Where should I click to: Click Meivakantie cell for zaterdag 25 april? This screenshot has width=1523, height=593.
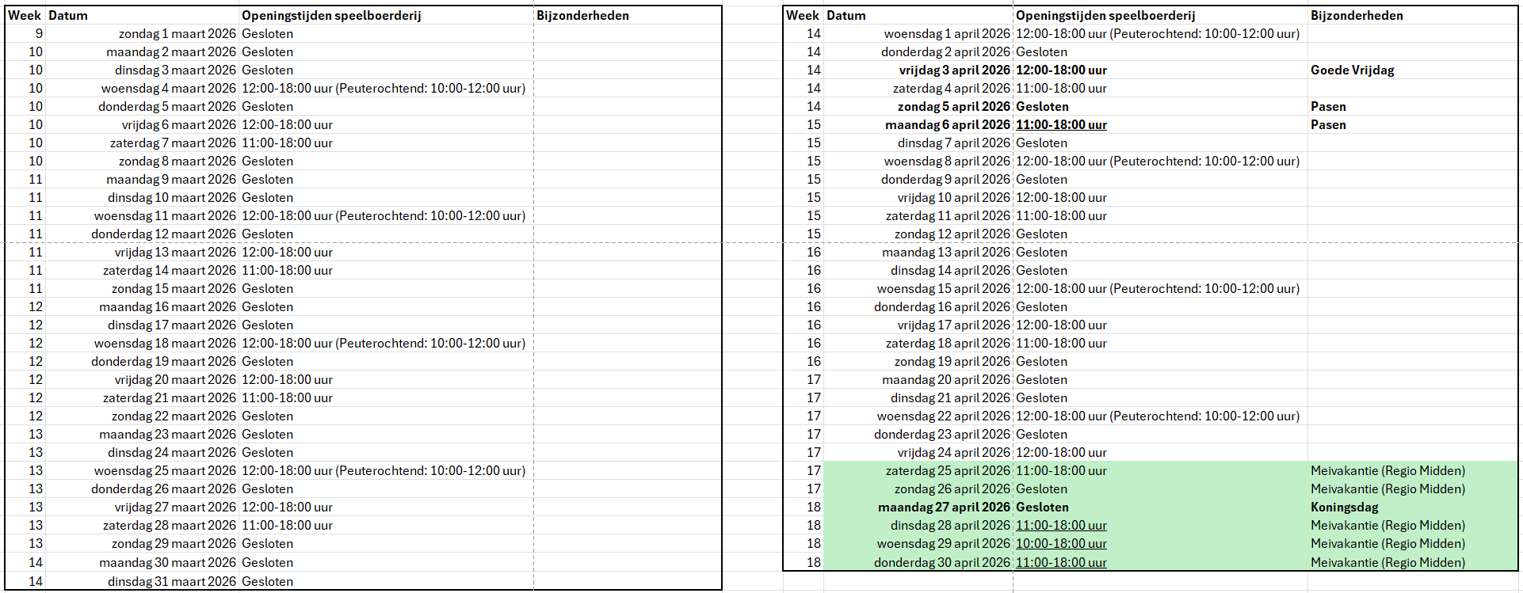tap(1387, 471)
